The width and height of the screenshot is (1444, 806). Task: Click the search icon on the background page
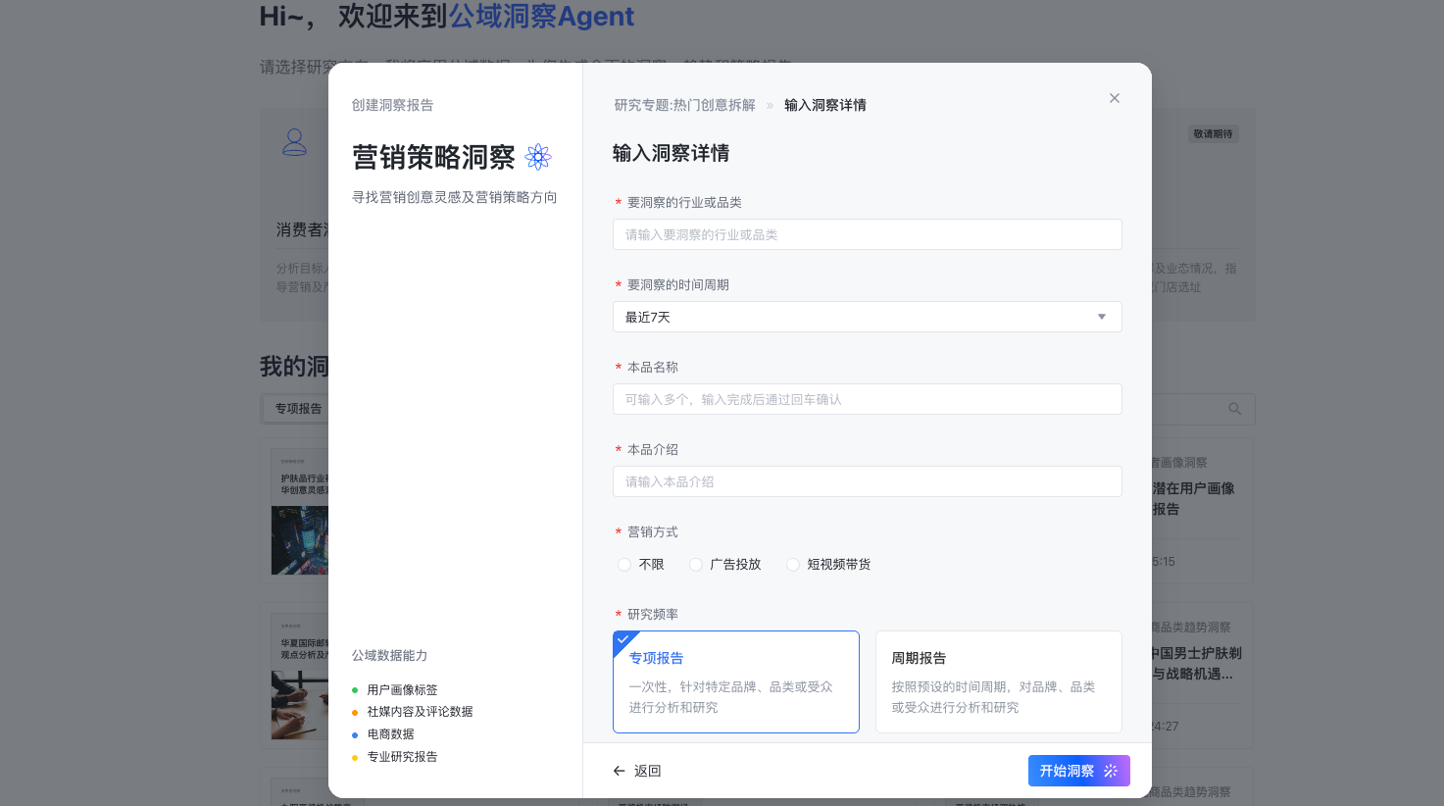[1234, 409]
